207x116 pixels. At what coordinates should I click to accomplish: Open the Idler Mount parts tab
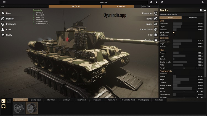coord(67,100)
